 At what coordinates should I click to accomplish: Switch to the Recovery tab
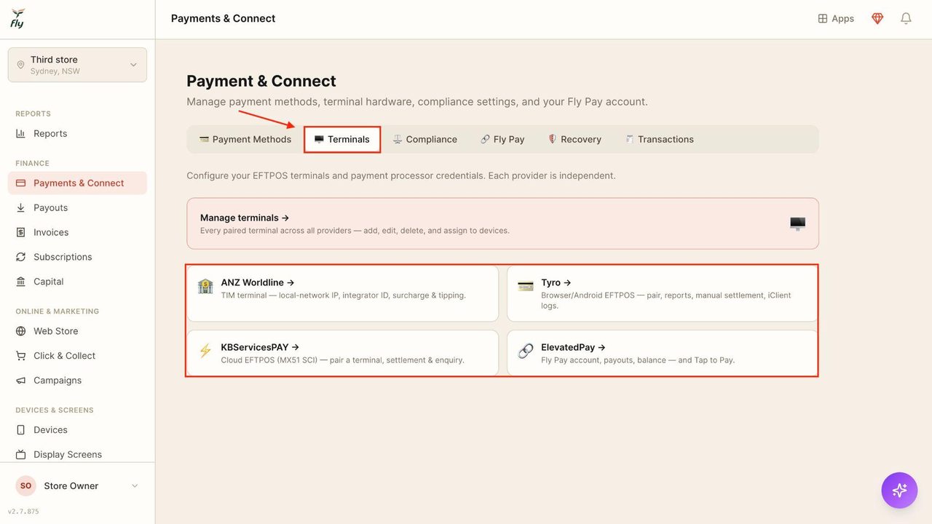pyautogui.click(x=574, y=140)
